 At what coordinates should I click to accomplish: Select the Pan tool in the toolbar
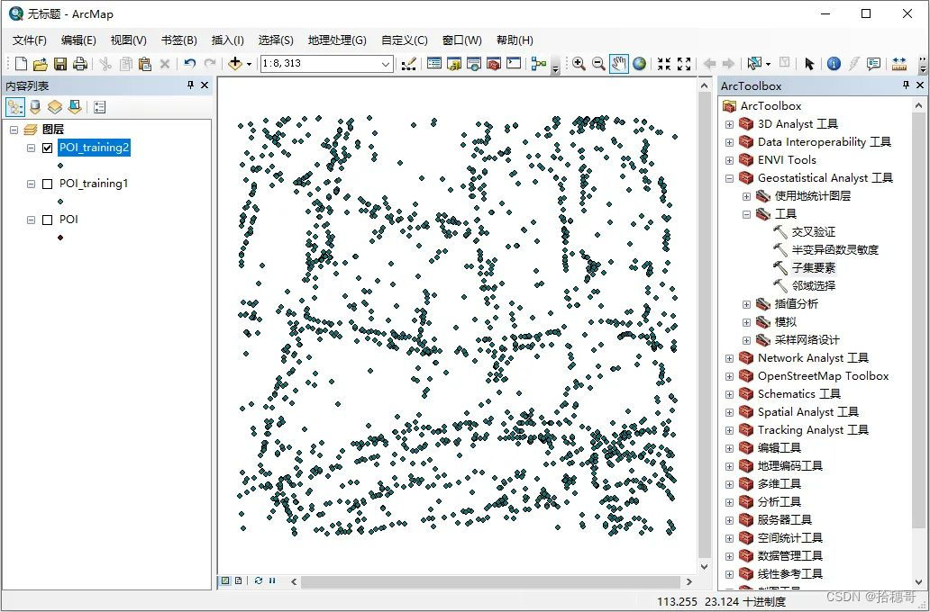click(x=618, y=64)
